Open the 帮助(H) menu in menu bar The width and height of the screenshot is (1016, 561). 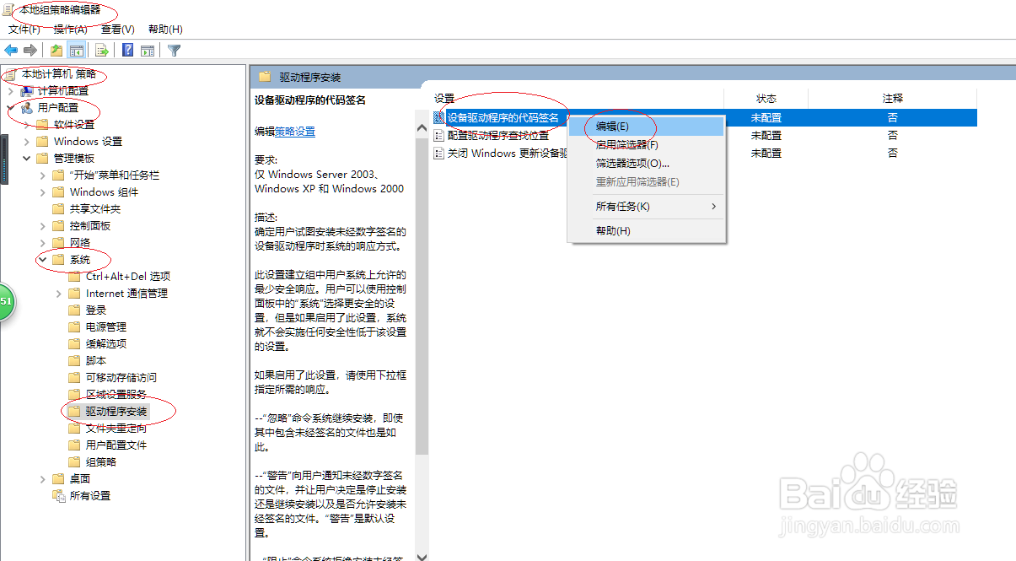pos(165,30)
